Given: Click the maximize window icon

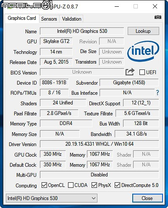Looking at the screenshot, I should (x=136, y=6).
